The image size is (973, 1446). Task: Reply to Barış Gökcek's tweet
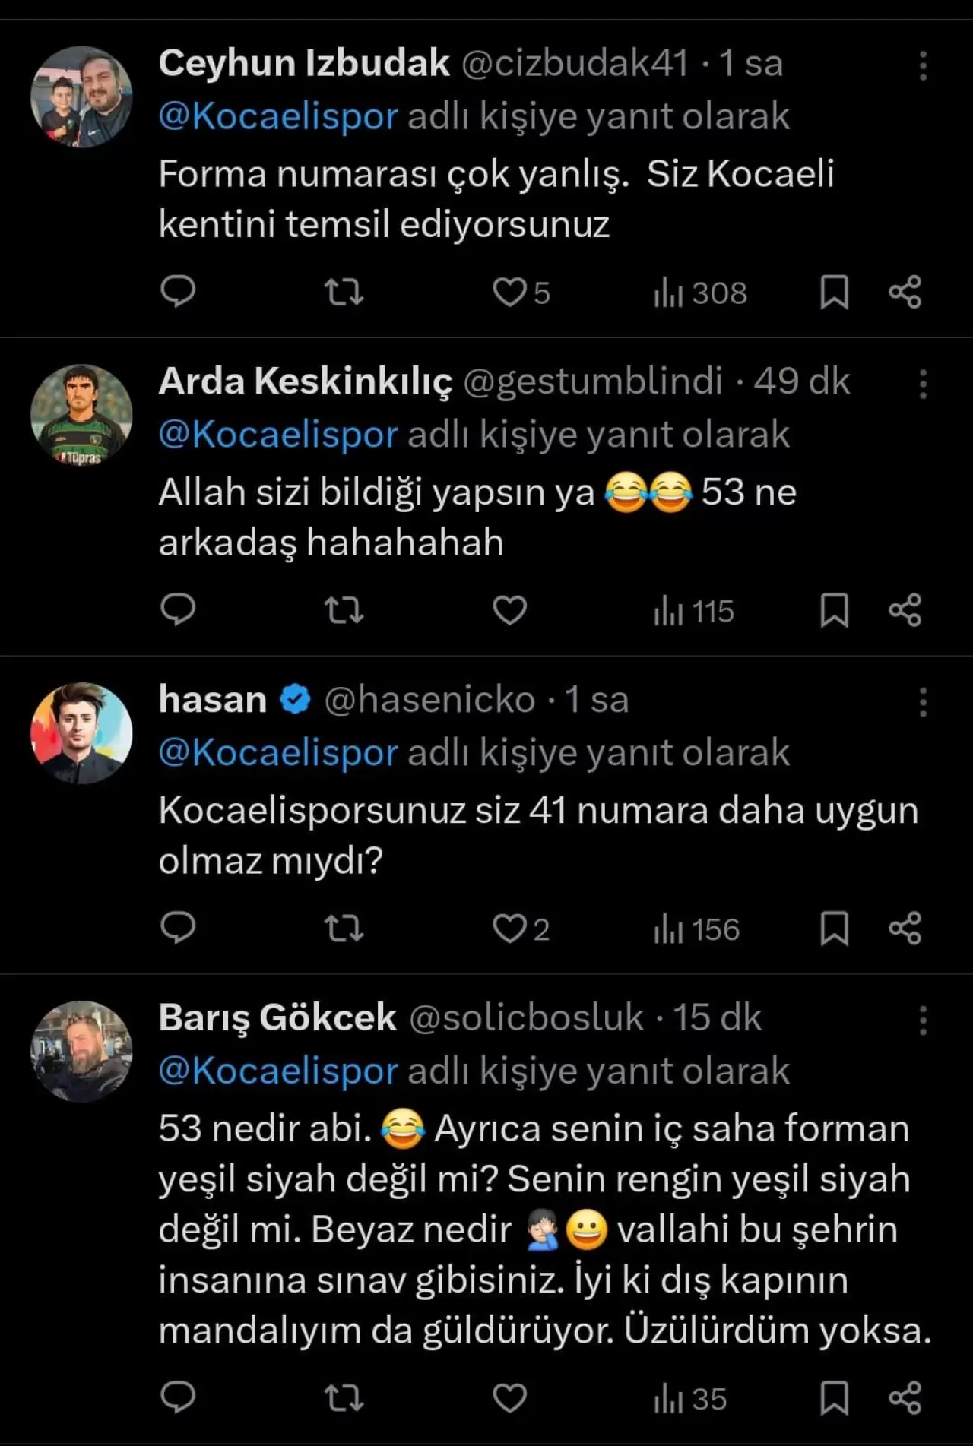178,1398
